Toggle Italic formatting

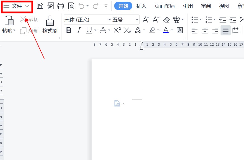pos(79,30)
